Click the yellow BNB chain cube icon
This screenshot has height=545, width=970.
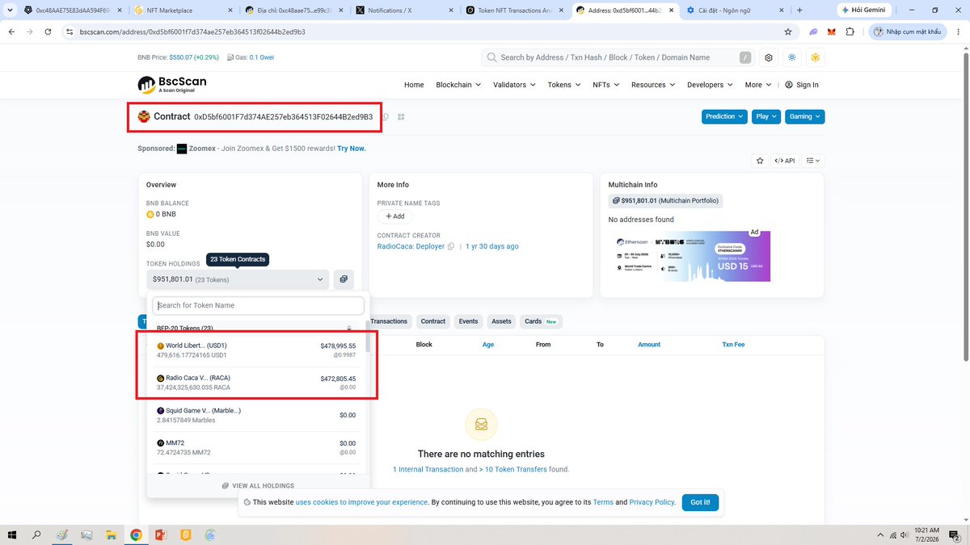[x=816, y=57]
